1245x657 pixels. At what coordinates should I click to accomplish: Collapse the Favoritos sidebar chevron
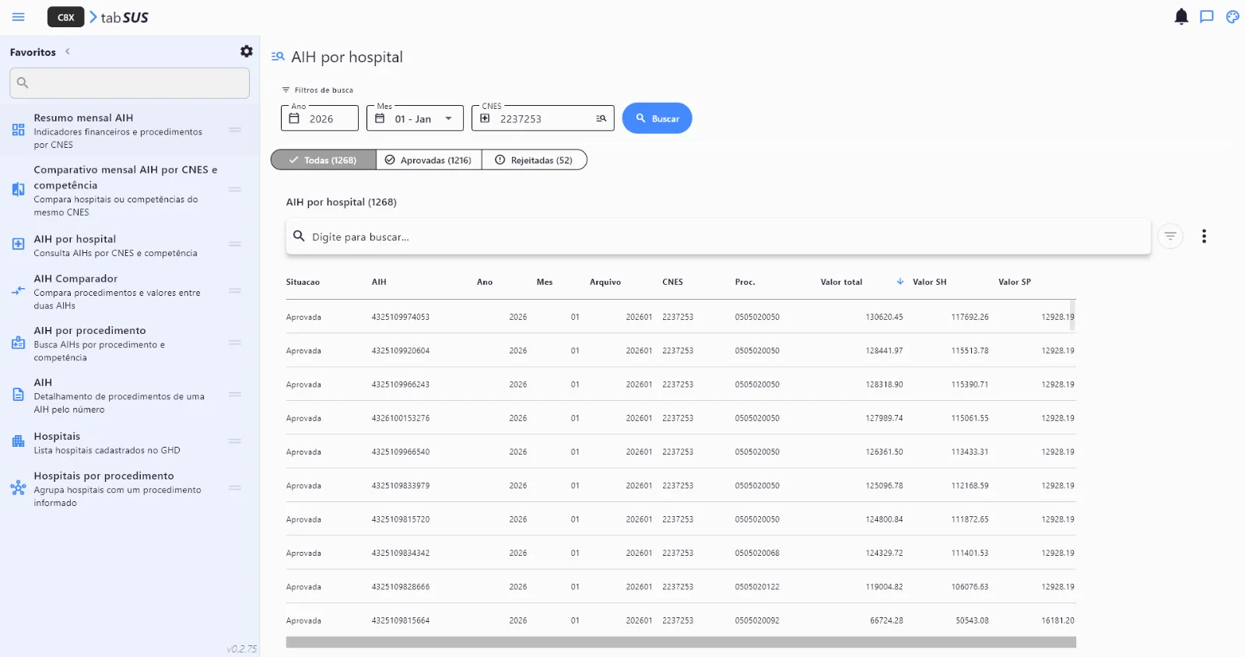[68, 51]
